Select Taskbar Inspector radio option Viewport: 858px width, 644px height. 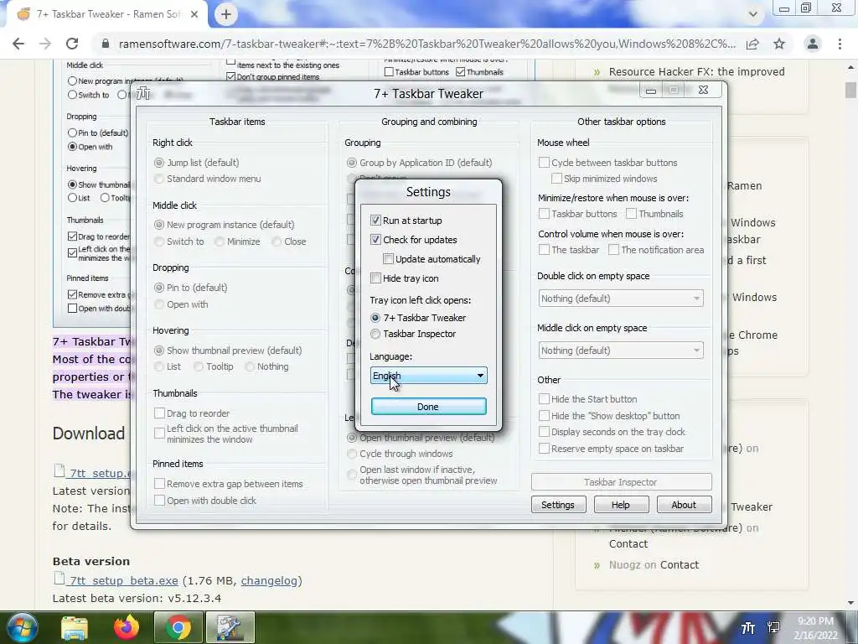pyautogui.click(x=375, y=334)
